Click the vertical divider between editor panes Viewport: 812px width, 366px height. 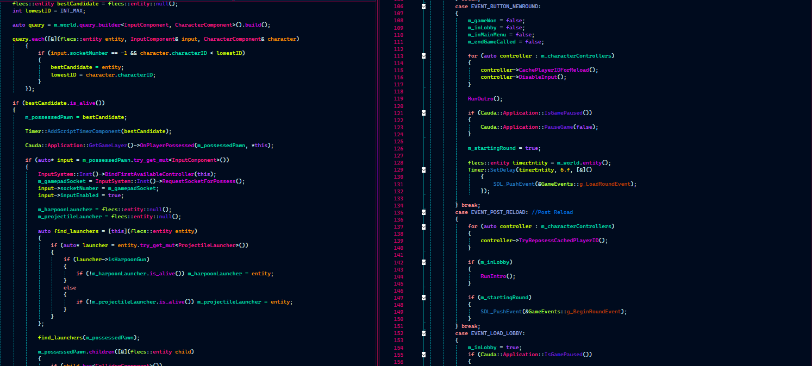pyautogui.click(x=377, y=183)
